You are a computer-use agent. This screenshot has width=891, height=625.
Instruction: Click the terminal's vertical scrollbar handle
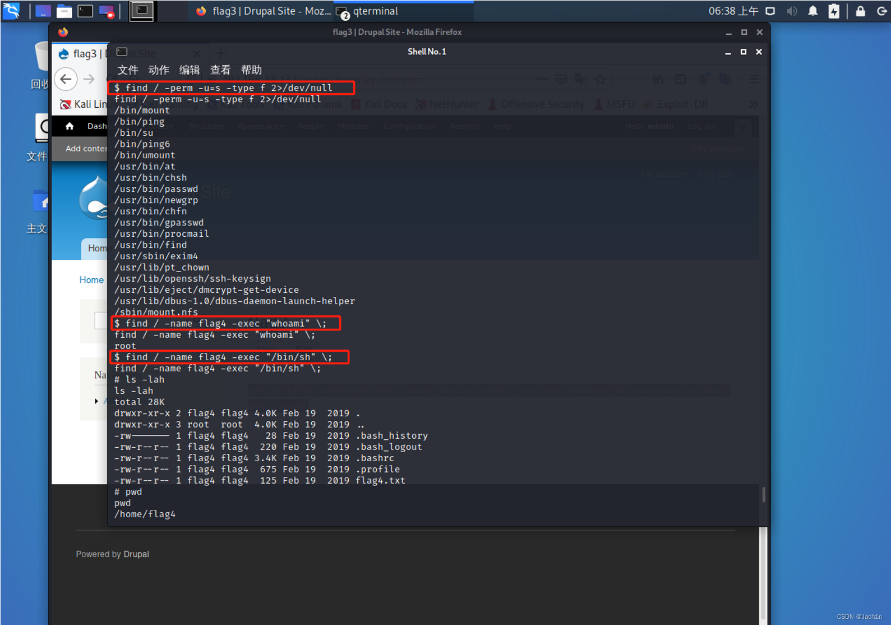(x=764, y=494)
